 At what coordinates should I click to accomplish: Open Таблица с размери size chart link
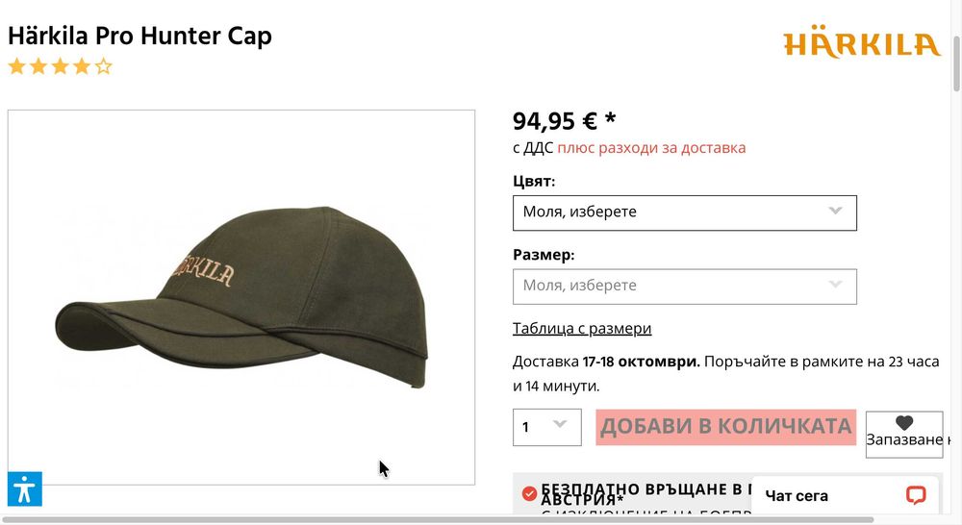click(582, 328)
